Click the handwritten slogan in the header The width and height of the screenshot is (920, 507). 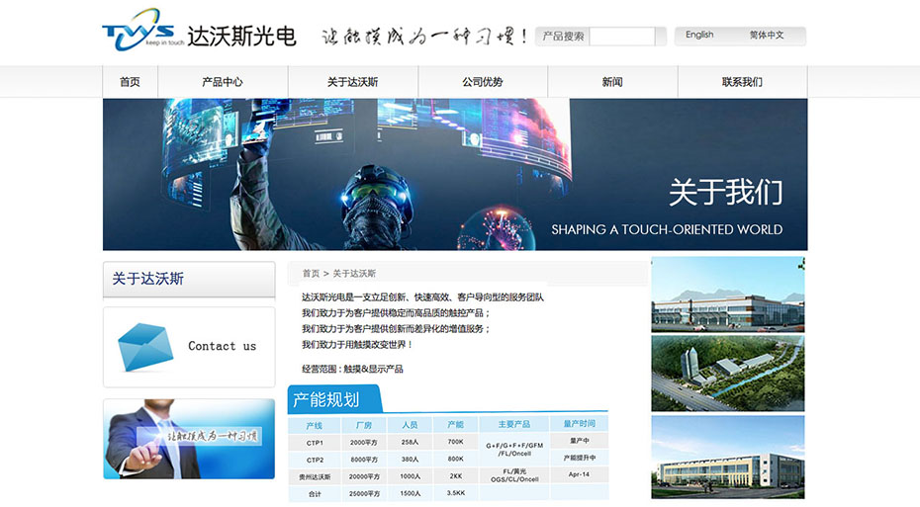coord(423,37)
